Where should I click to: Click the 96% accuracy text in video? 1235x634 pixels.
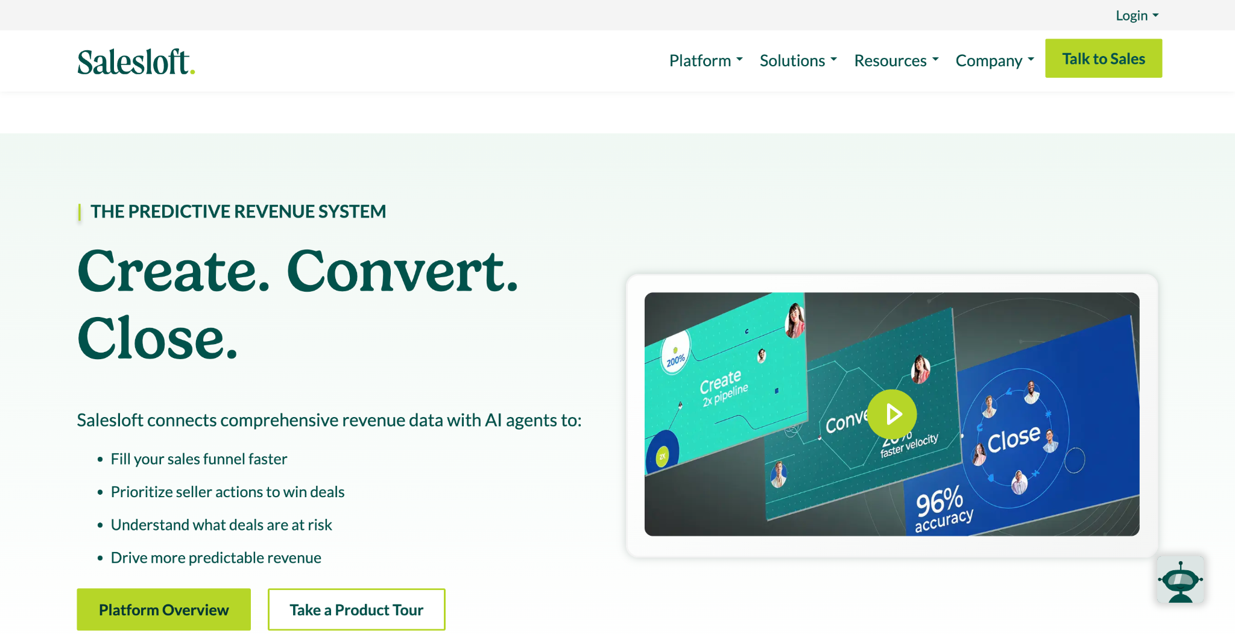click(943, 510)
